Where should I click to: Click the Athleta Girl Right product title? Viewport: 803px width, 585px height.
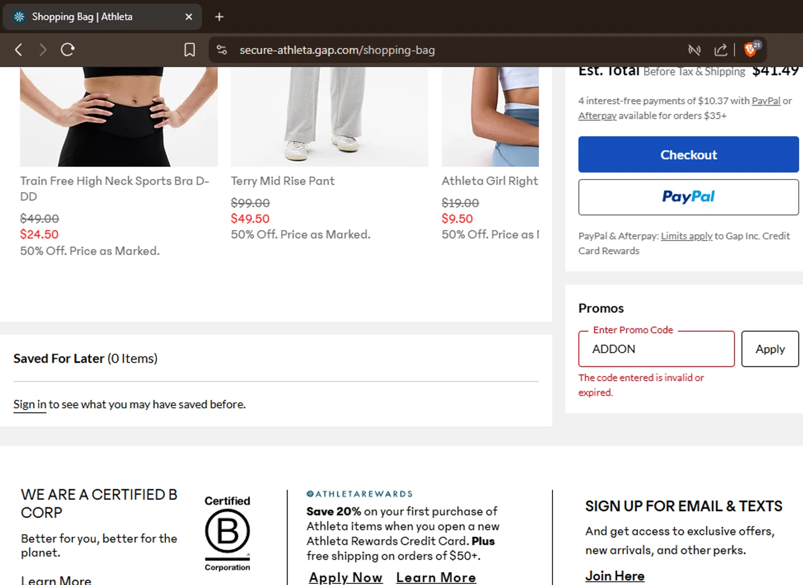click(490, 181)
